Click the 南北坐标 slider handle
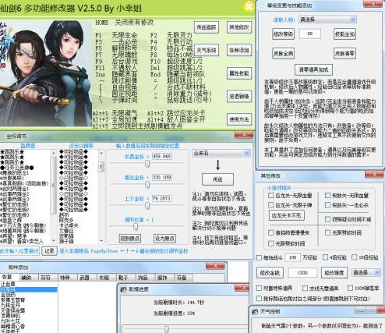385x333 pixels. click(x=147, y=185)
